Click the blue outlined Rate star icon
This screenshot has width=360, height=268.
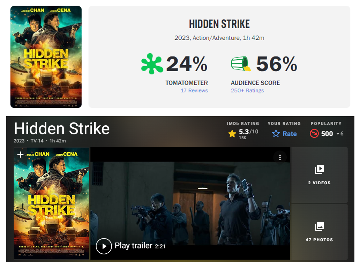(x=276, y=133)
